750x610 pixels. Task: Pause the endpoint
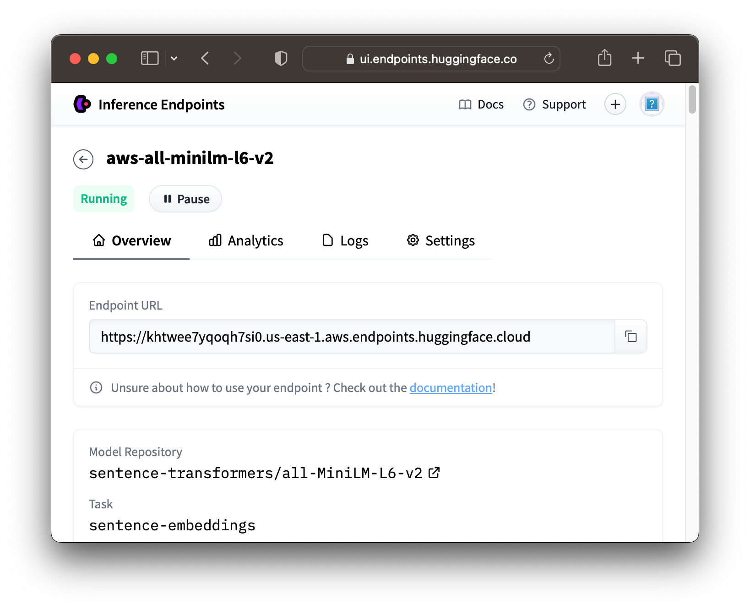[x=185, y=199]
